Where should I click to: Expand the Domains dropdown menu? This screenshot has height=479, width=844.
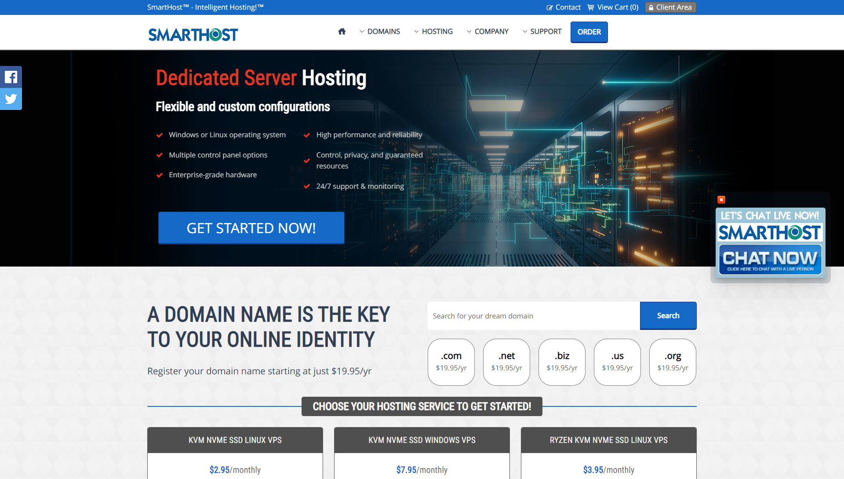380,32
